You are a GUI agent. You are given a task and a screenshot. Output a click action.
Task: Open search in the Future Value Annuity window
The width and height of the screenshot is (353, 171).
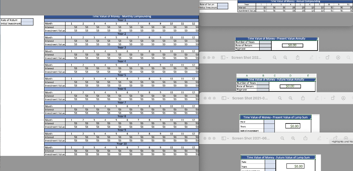click(x=349, y=57)
